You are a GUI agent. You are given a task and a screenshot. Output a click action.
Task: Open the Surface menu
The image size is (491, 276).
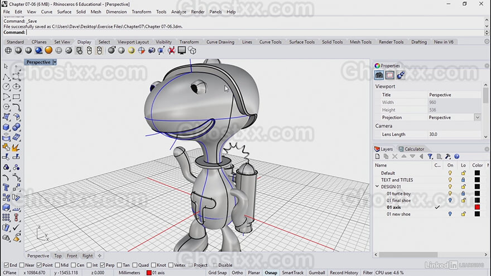click(x=64, y=12)
